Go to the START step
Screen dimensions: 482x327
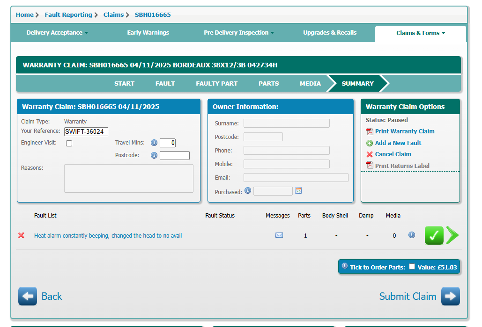(124, 84)
